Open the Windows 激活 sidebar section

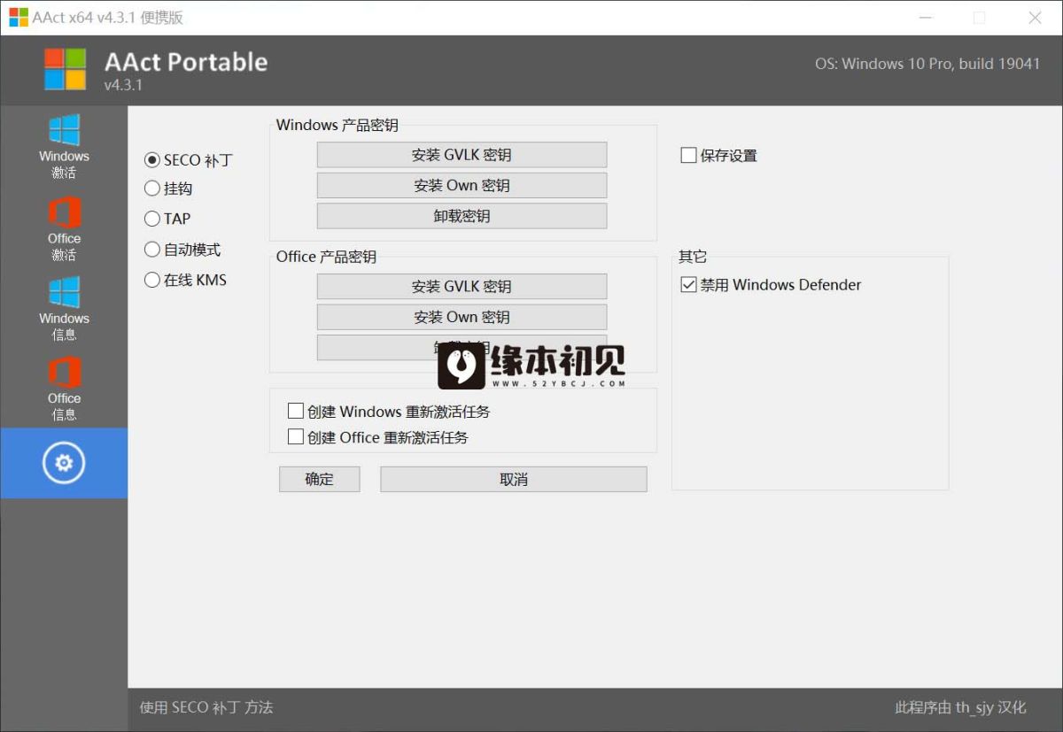click(x=64, y=147)
